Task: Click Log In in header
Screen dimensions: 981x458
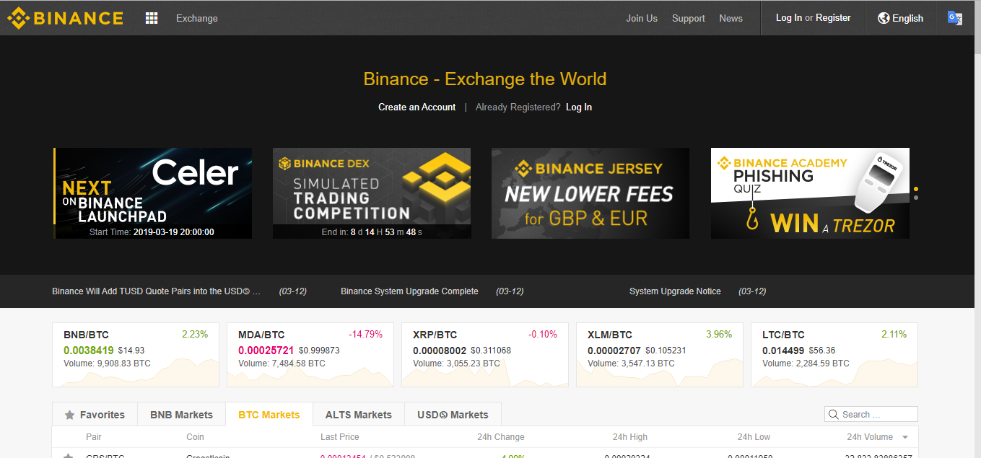Action: (789, 17)
